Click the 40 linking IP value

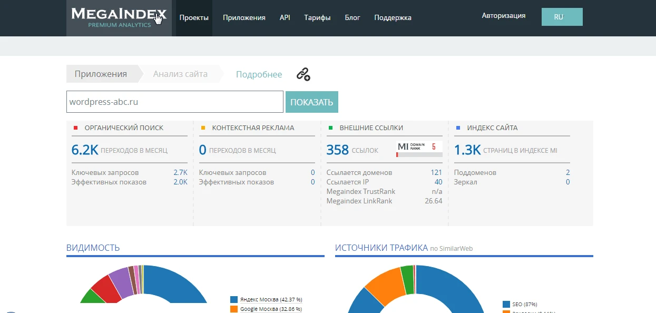click(438, 182)
